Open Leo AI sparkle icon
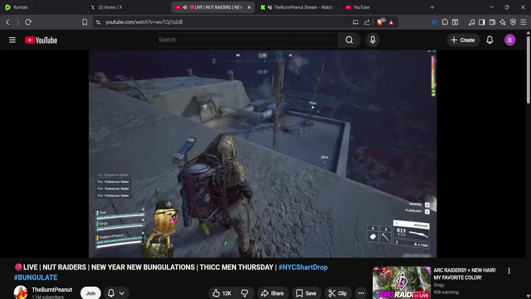 [503, 22]
